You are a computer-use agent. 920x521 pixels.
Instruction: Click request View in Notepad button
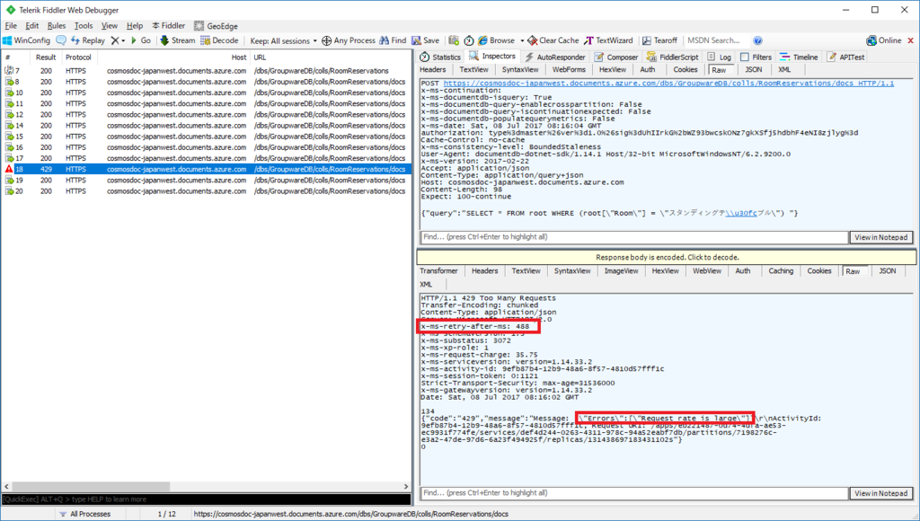[880, 237]
